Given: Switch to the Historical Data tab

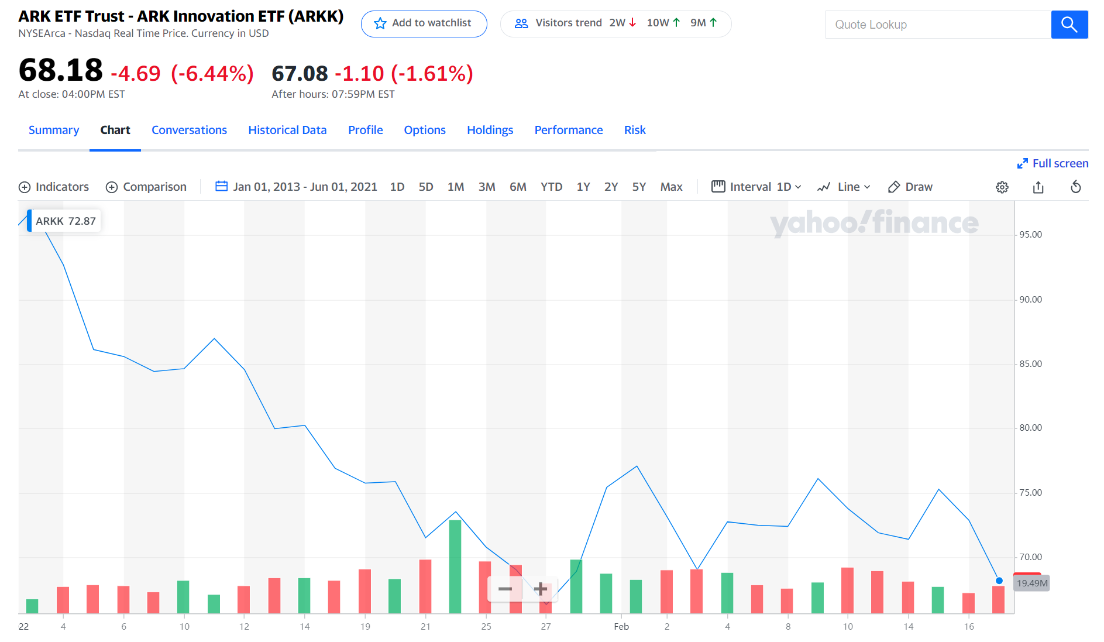Looking at the screenshot, I should pyautogui.click(x=287, y=130).
